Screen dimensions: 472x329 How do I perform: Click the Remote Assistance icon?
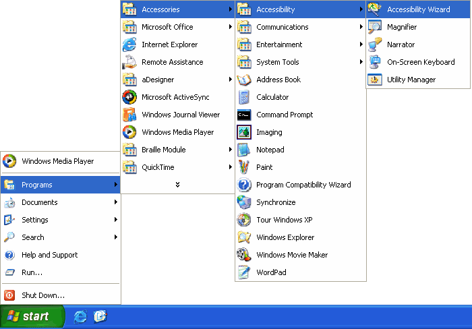[x=129, y=62]
